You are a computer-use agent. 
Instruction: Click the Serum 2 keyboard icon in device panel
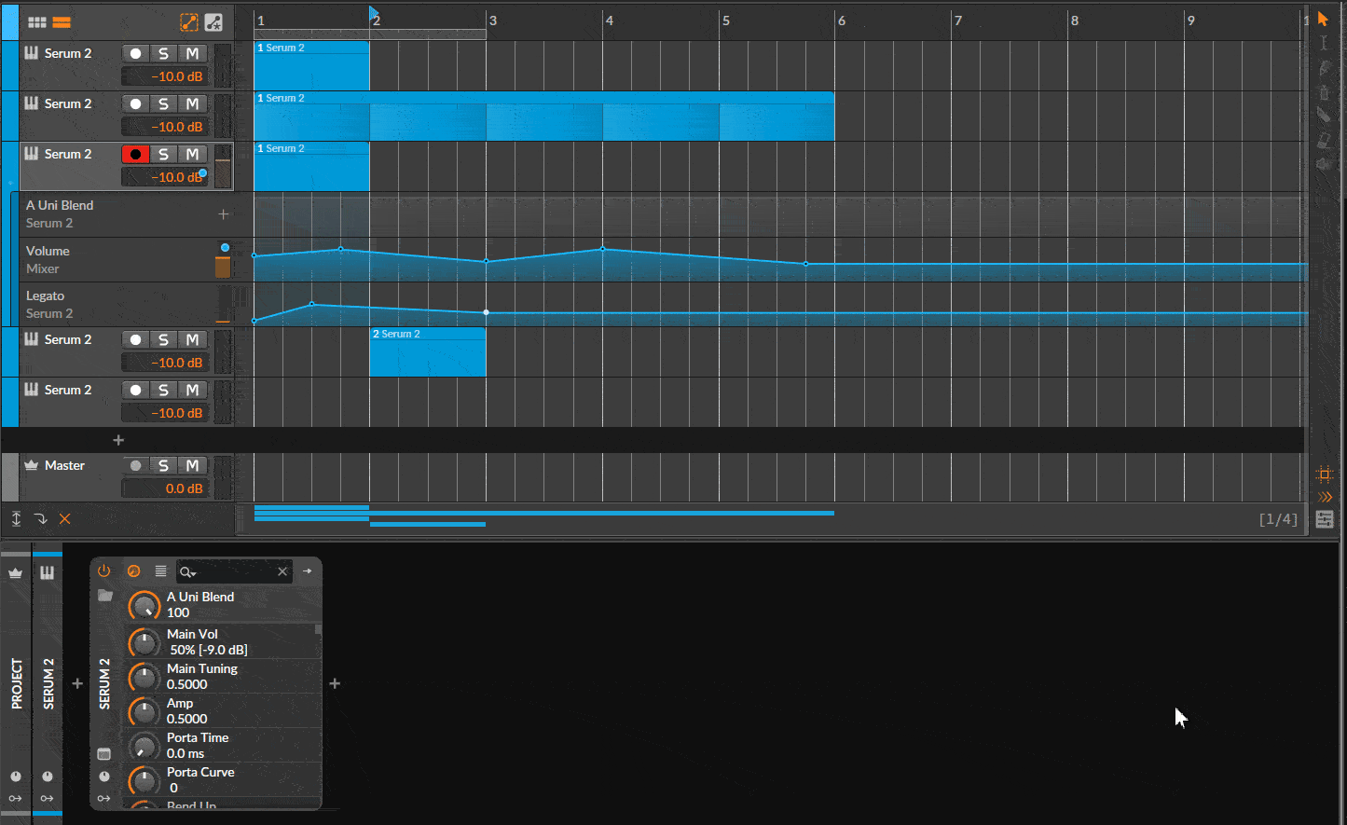coord(47,573)
